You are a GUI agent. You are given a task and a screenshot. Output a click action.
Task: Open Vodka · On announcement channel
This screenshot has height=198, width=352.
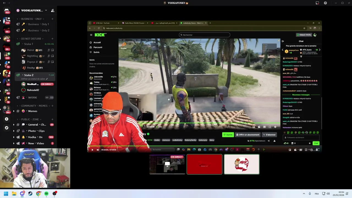(x=35, y=137)
